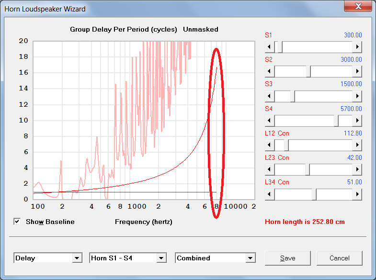376x280 pixels.
Task: Decrease L23 Con with left arrow
Action: coord(270,169)
